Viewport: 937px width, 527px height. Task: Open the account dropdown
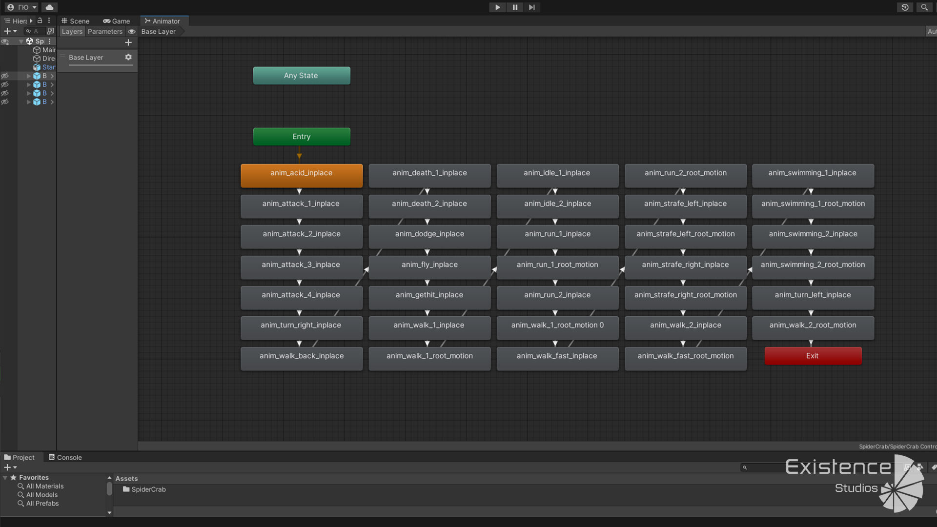(22, 7)
